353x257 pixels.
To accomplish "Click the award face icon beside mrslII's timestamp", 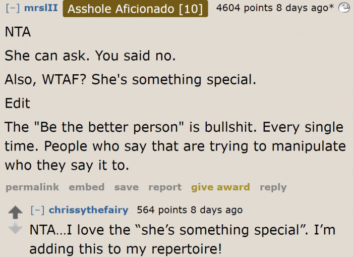I will pos(344,9).
